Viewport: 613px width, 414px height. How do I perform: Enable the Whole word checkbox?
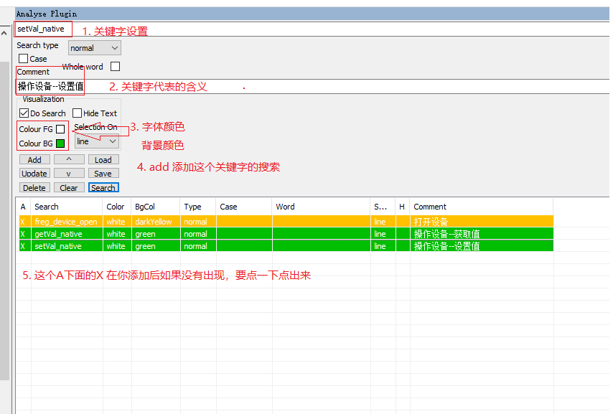(115, 66)
